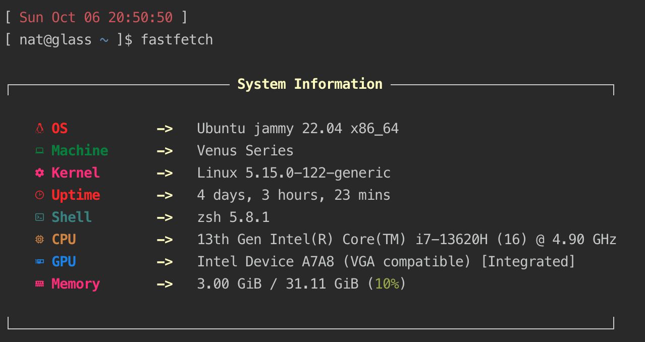Click the 'System Information' box title

coord(310,84)
